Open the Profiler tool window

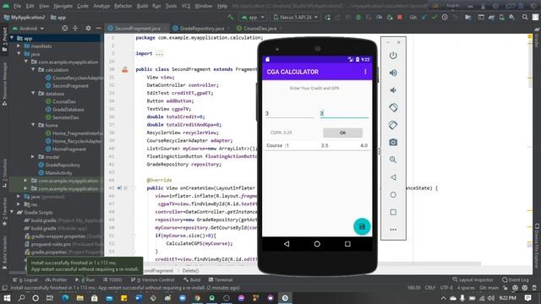[x=57, y=280]
